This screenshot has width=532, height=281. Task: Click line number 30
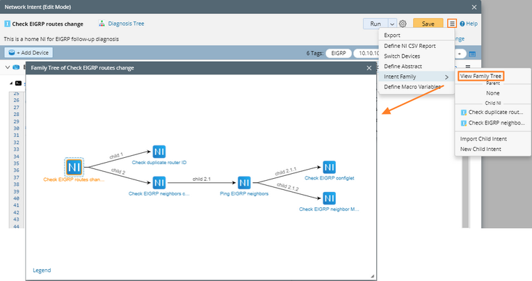click(16, 128)
